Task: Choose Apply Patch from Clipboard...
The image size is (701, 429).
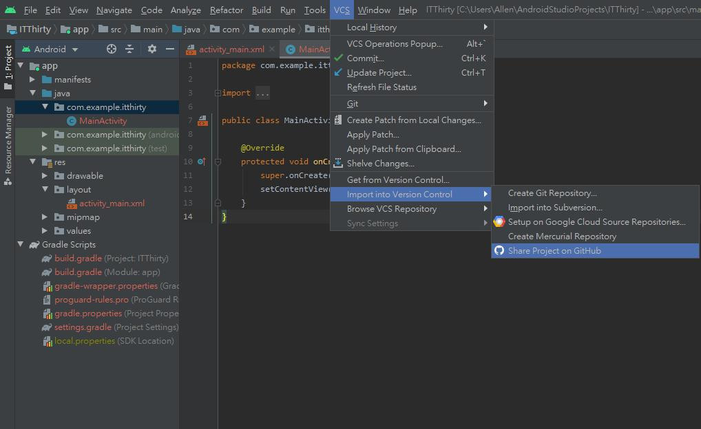Action: 412,149
